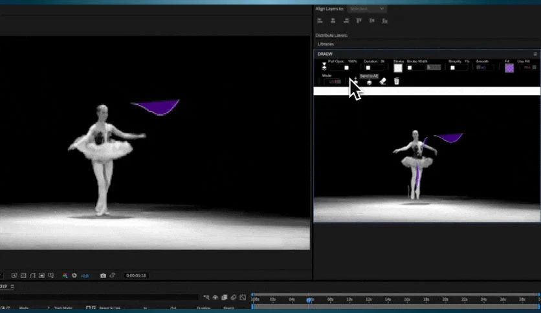Image resolution: width=541 pixels, height=313 pixels.
Task: Open the DRAEW panel hamburger menu
Action: click(535, 54)
